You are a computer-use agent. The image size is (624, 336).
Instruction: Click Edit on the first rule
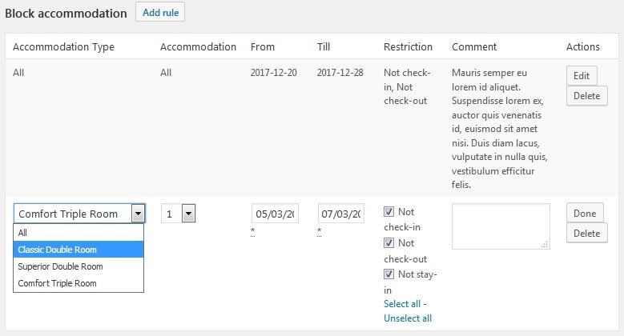click(x=582, y=76)
